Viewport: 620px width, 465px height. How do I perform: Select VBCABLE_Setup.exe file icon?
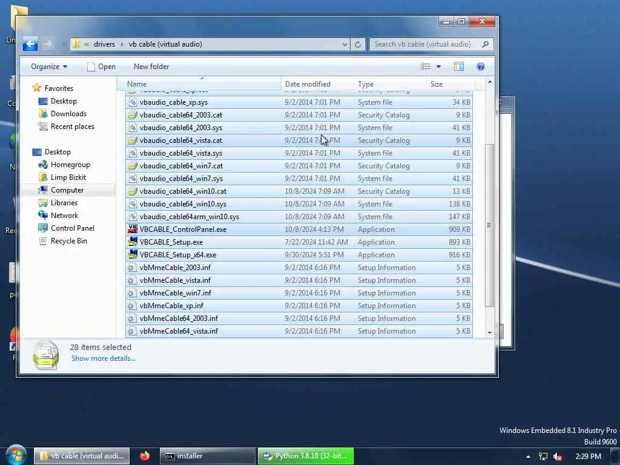click(x=133, y=242)
